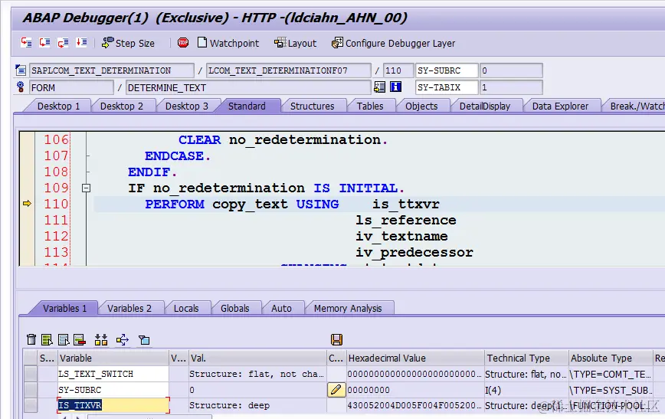
Task: Click the trash delete icon in variables toolbar
Action: pyautogui.click(x=31, y=339)
